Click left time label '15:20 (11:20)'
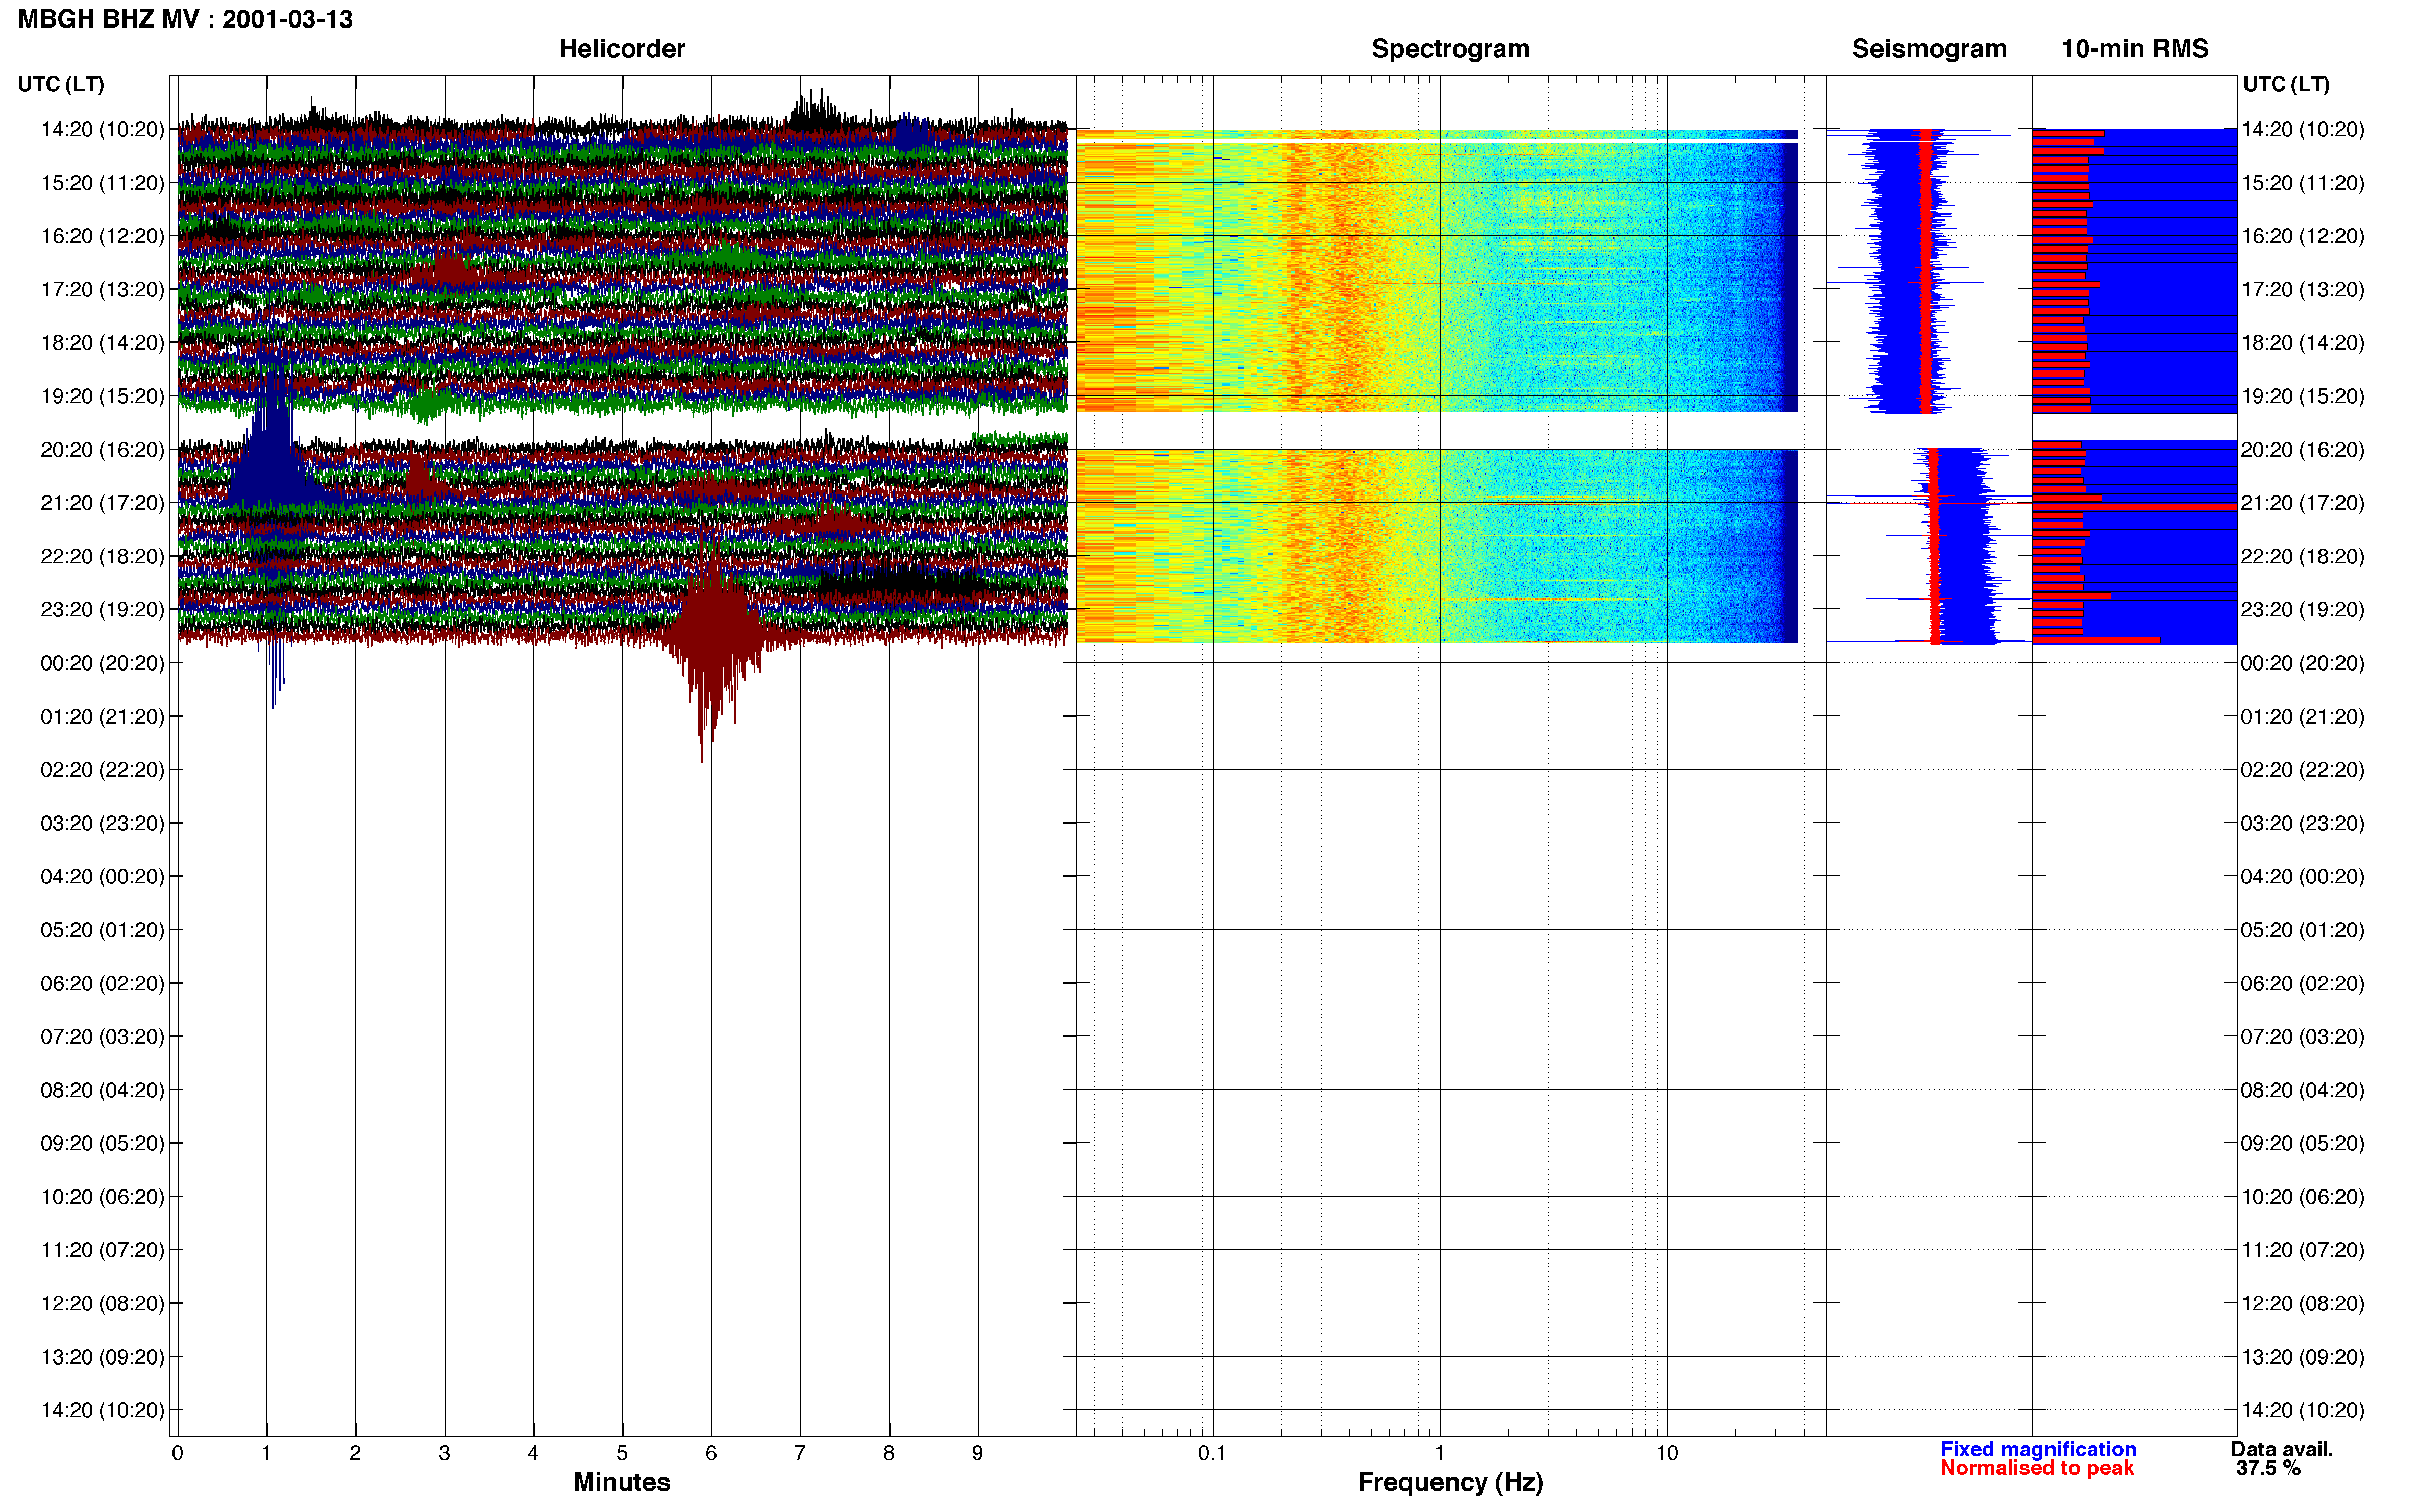The width and height of the screenshot is (2419, 1512). coord(102,183)
